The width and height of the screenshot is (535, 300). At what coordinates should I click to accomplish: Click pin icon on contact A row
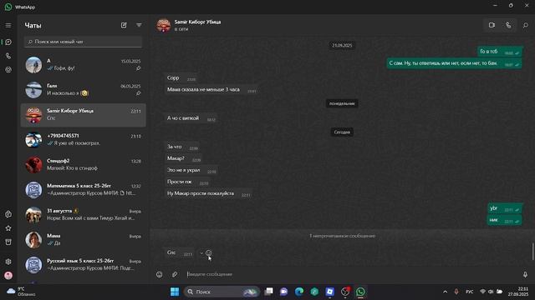point(138,68)
